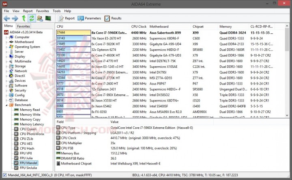Viewport: 292px width, 180px height.
Task: Select the CPU ZLib benchmark icon
Action: (x=16, y=139)
